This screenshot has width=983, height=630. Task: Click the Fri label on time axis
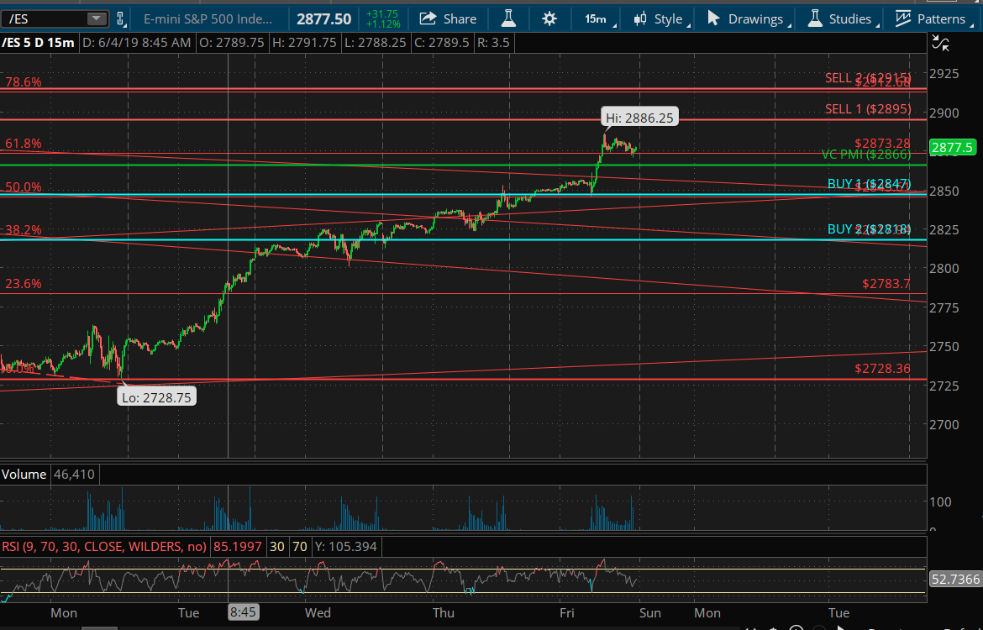coord(566,612)
